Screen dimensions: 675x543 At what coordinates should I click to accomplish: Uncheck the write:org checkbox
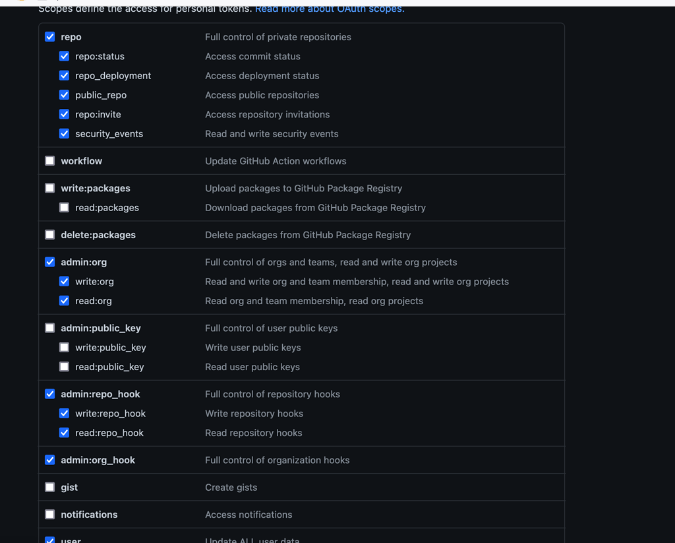pos(64,281)
